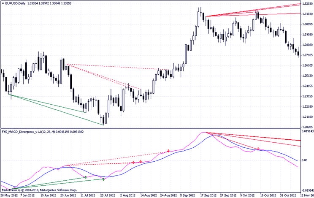Click the lowest candle at the July price bottom
The image size is (314, 198).
(103, 119)
